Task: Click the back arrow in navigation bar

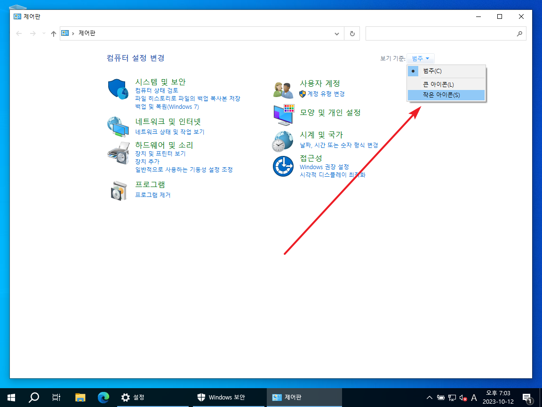Action: 19,33
